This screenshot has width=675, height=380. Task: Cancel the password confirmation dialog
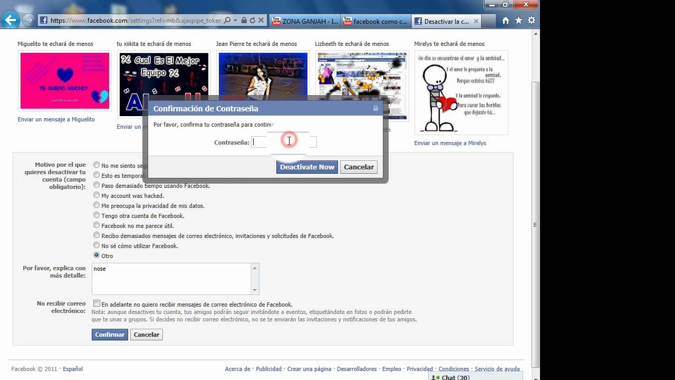(x=359, y=167)
